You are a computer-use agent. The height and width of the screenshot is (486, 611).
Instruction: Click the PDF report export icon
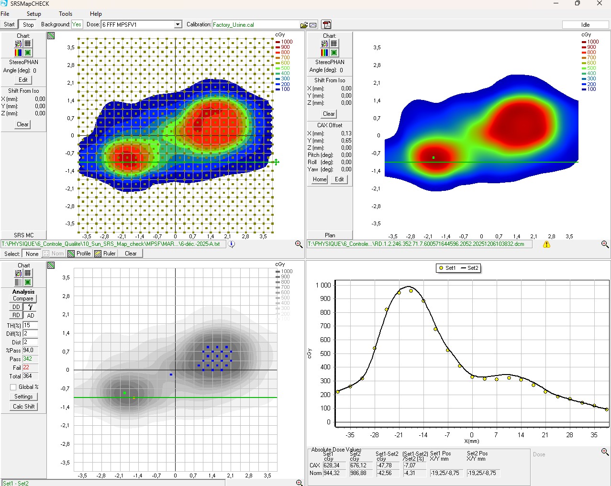pos(326,25)
